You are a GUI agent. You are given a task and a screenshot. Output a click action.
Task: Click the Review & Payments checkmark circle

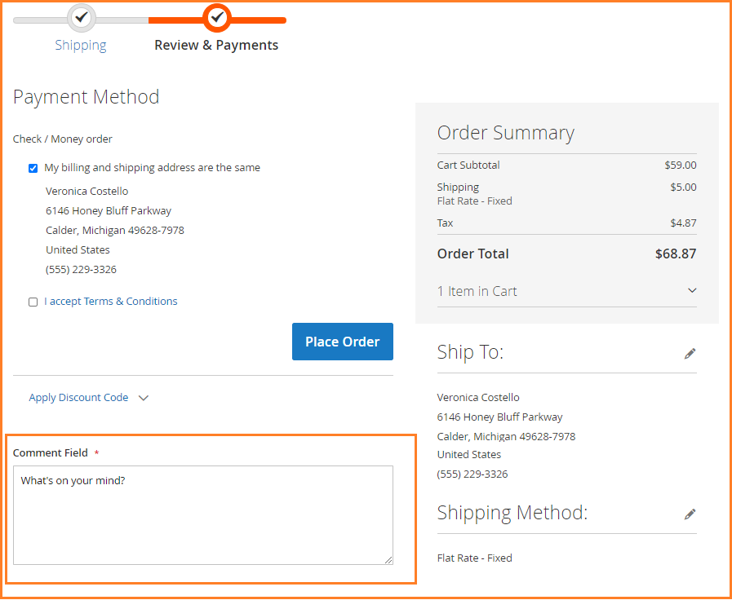point(216,17)
